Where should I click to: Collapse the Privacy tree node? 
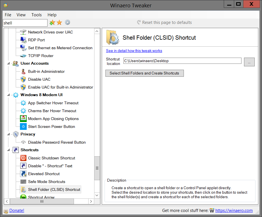click(x=8, y=134)
